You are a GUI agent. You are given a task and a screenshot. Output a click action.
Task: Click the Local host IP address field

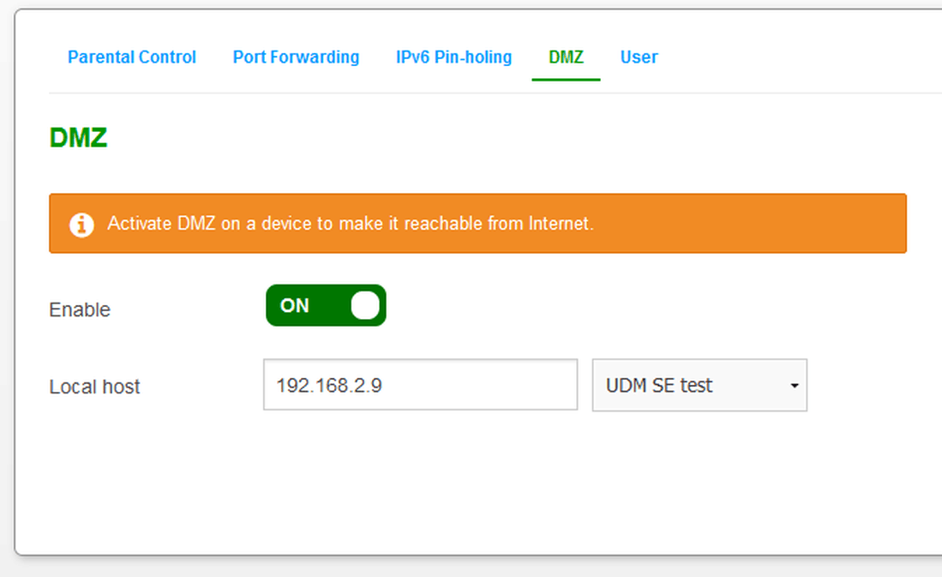421,385
